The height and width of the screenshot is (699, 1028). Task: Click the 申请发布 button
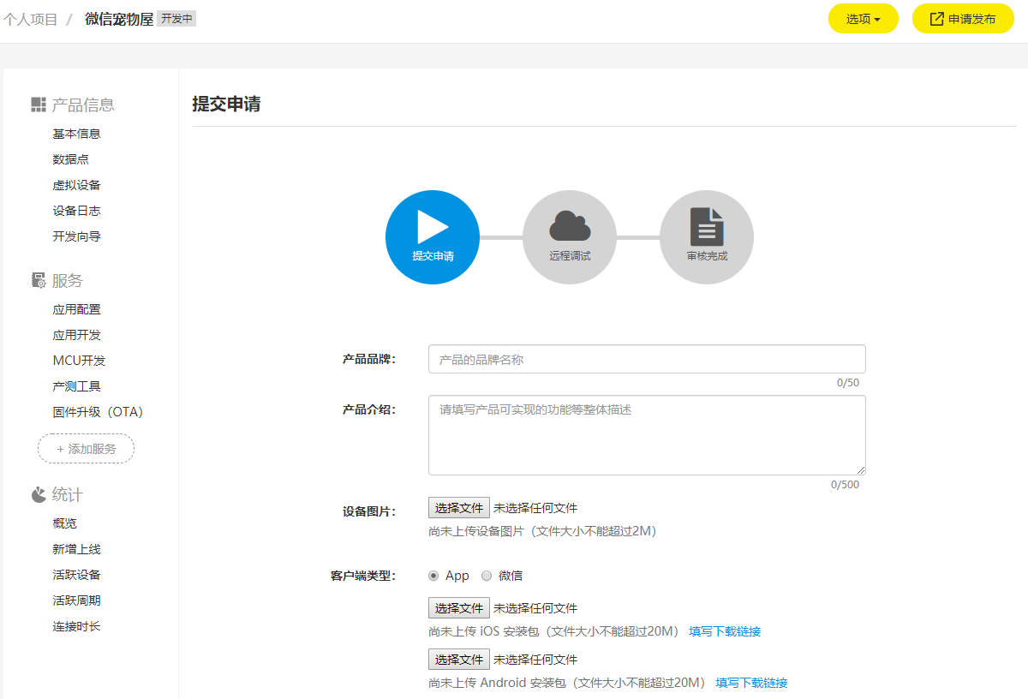[963, 18]
